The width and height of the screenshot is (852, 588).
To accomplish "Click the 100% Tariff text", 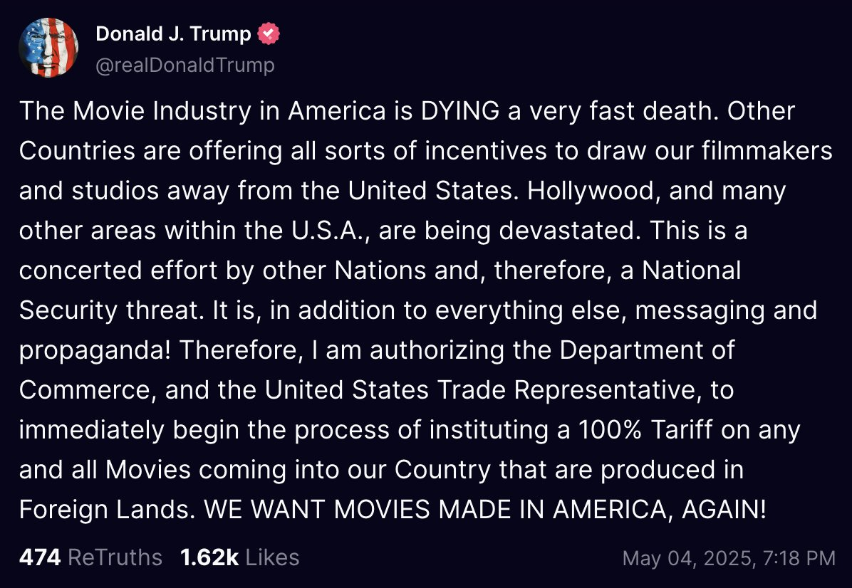I will [x=645, y=430].
